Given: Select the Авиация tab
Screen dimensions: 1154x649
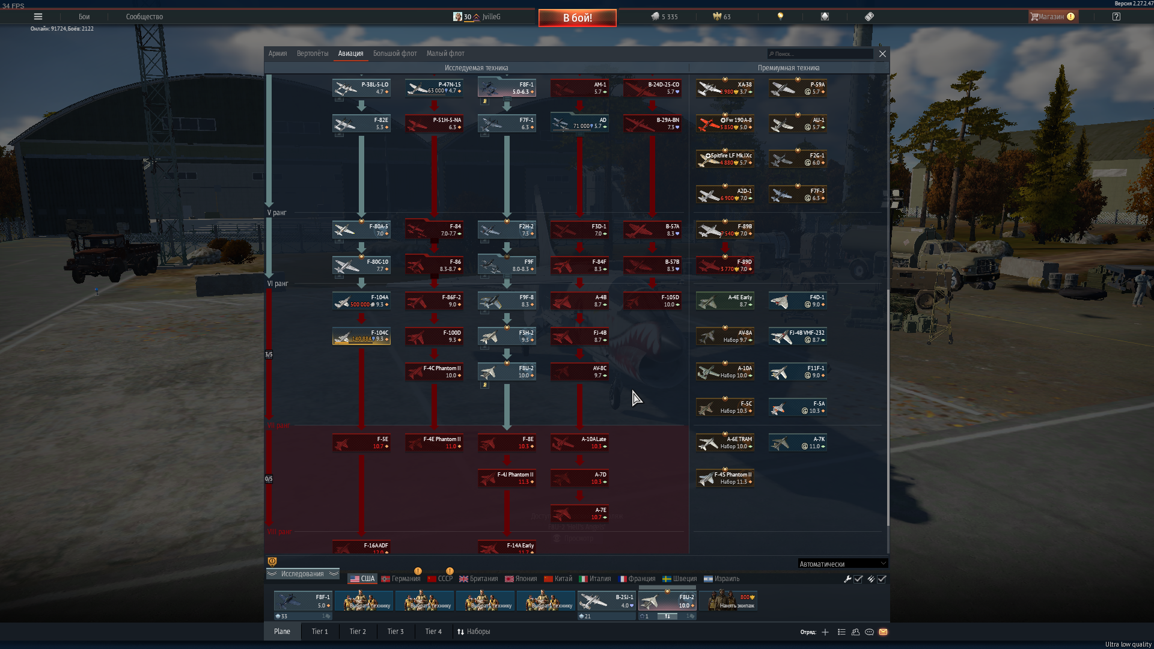Looking at the screenshot, I should pyautogui.click(x=350, y=53).
